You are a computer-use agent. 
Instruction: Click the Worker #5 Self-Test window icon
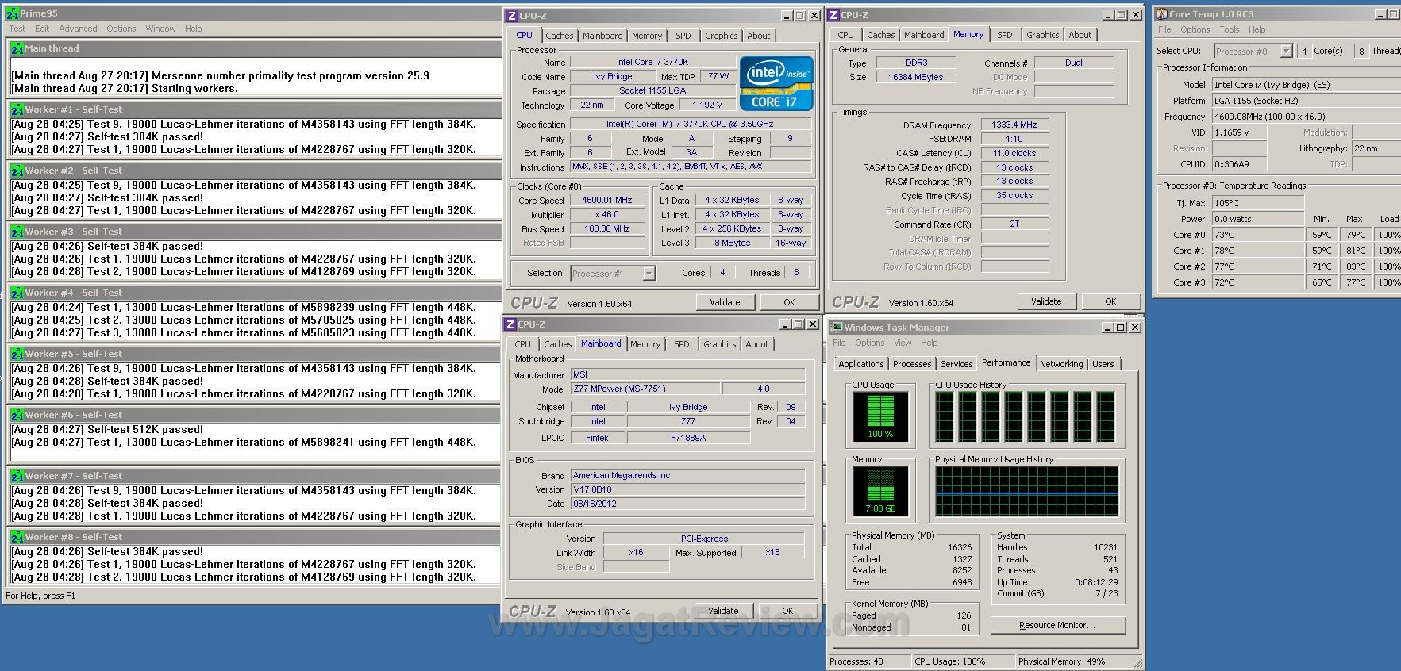(17, 354)
